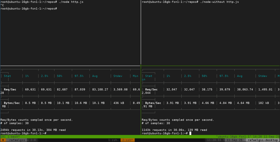This screenshot has height=142, width=280.
Task: Click the 4.84 MB Bytes/Sec value
Action: [226, 103]
